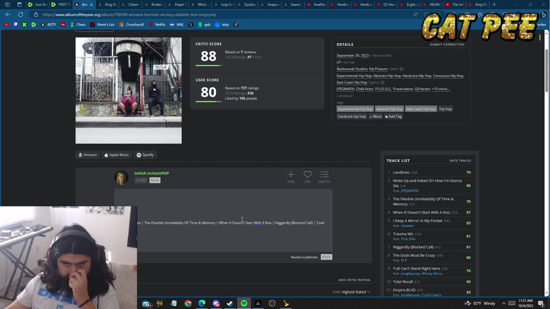Click Rate Tracks in the track list
This screenshot has width=550, height=309.
(460, 161)
